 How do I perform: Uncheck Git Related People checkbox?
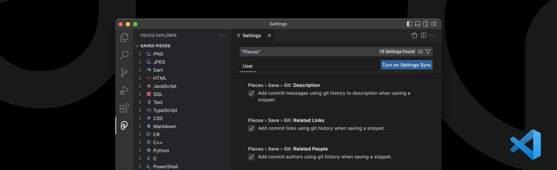[x=251, y=157]
